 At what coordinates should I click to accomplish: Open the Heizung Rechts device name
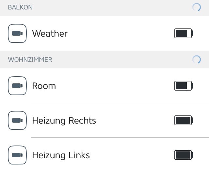(x=64, y=121)
